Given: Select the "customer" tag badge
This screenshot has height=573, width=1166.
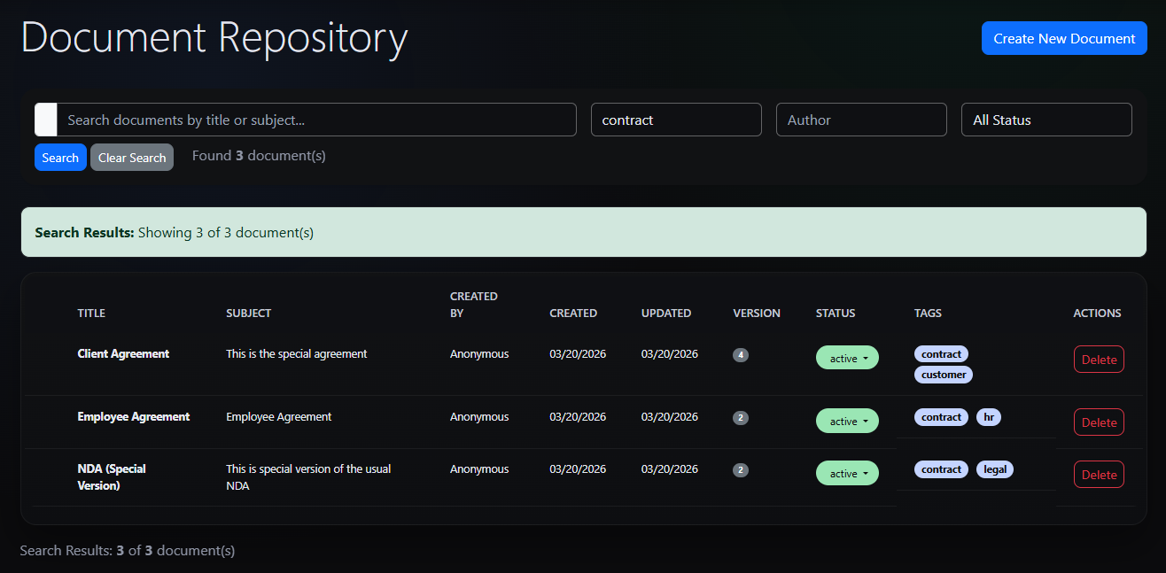Looking at the screenshot, I should [943, 374].
